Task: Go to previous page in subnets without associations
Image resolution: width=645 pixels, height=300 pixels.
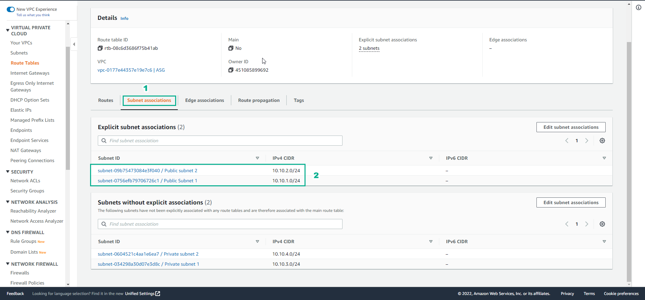Action: [x=567, y=224]
